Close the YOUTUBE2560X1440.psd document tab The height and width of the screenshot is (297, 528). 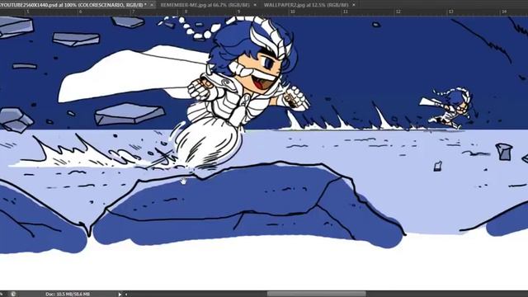[x=152, y=5]
